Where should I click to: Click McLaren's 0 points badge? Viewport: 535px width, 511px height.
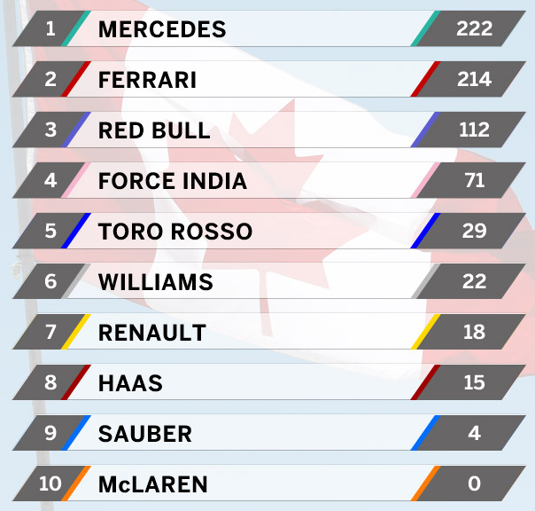click(x=471, y=483)
